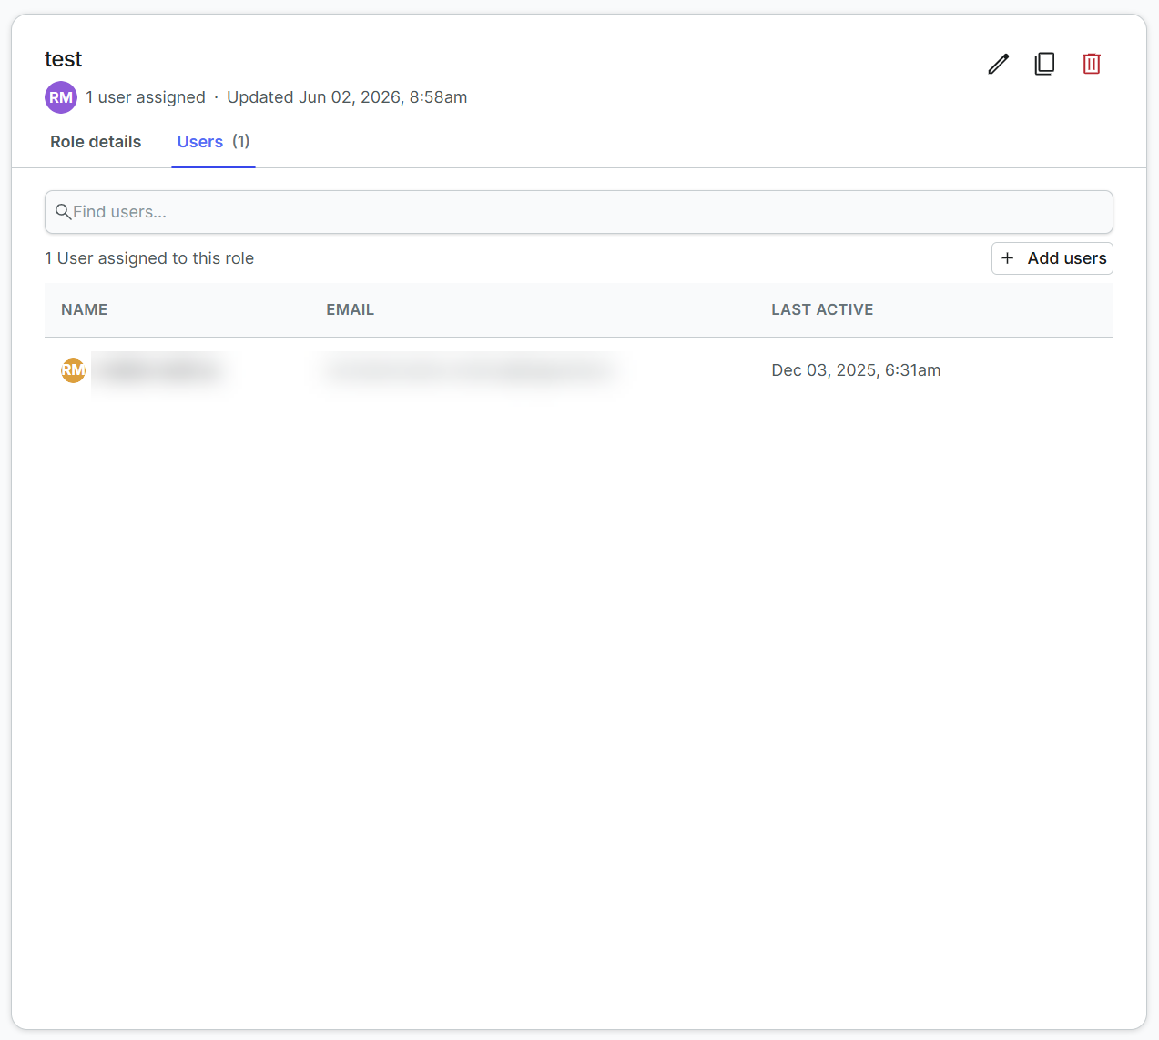The image size is (1159, 1040).
Task: Click the NAME column header
Action: [x=85, y=309]
